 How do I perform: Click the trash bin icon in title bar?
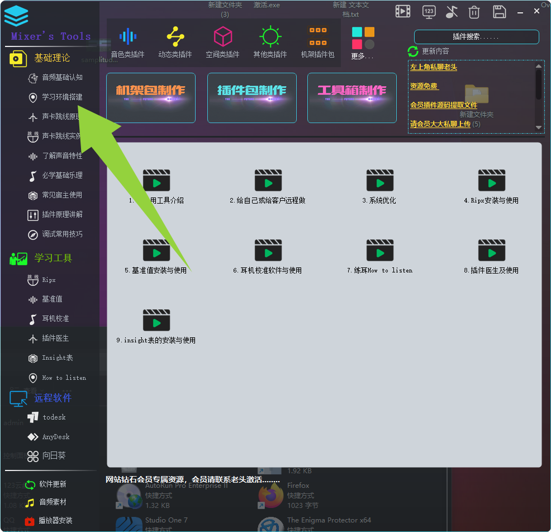tap(474, 12)
